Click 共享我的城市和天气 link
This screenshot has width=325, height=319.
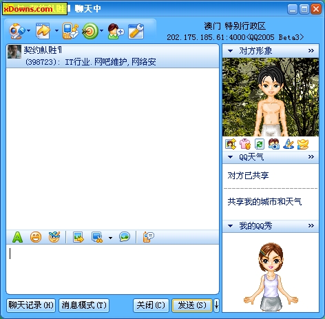pos(264,202)
